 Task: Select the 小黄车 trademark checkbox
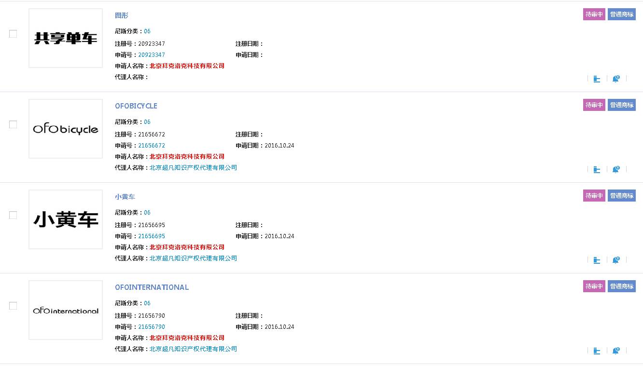[13, 215]
